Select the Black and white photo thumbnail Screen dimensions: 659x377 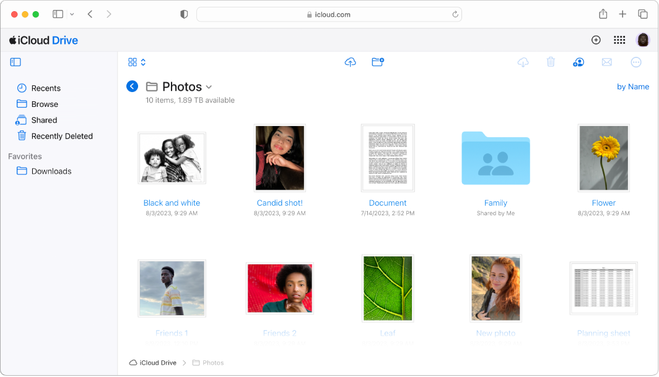click(x=172, y=158)
